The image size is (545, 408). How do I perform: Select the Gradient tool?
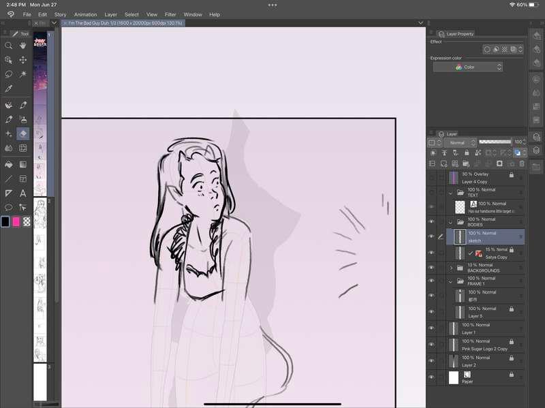point(23,164)
